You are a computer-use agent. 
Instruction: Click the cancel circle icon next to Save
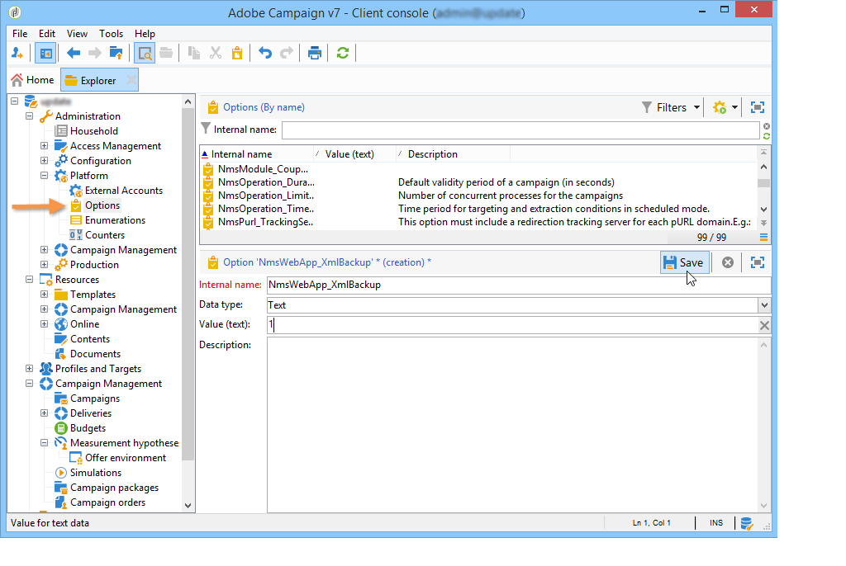(x=728, y=262)
